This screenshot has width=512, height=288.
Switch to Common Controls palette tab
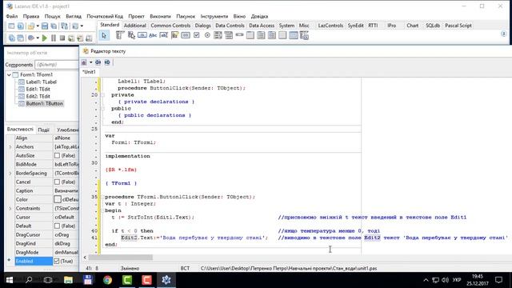pyautogui.click(x=170, y=26)
